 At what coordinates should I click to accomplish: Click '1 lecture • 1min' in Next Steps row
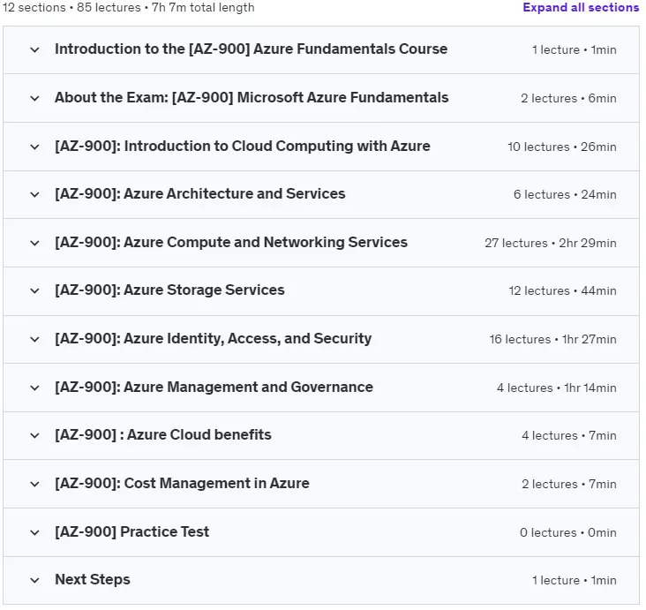pyautogui.click(x=575, y=581)
